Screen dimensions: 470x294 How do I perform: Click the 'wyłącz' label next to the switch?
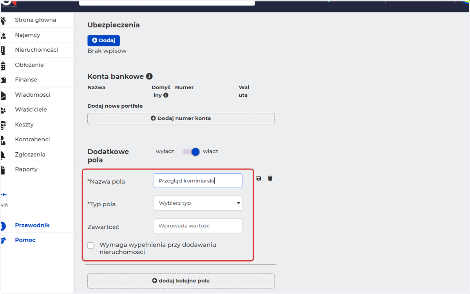(165, 151)
